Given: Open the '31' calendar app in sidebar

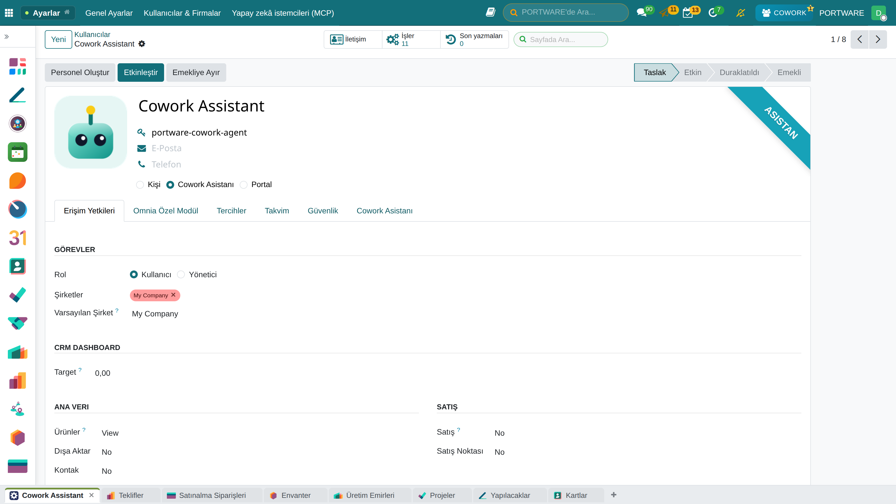Looking at the screenshot, I should 17,237.
